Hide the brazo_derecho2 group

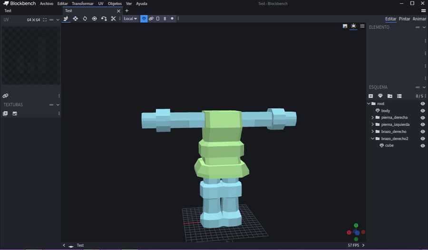click(x=423, y=139)
